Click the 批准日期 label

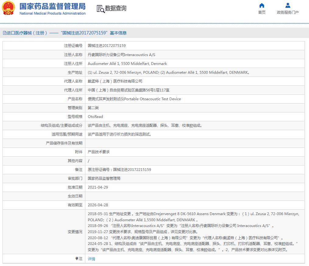tap(75, 187)
